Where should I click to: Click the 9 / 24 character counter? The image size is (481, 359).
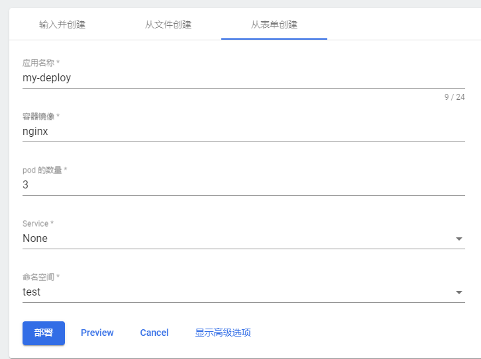click(x=454, y=97)
